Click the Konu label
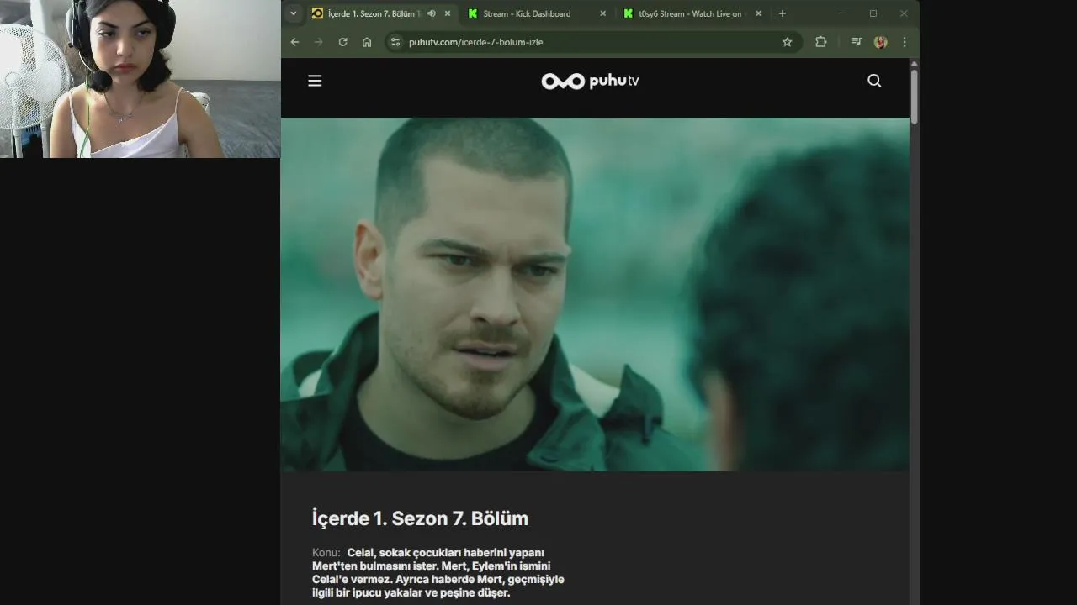The width and height of the screenshot is (1077, 605). click(326, 553)
